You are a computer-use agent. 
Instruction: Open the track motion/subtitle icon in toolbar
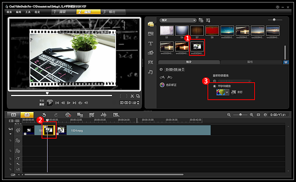click(116, 115)
